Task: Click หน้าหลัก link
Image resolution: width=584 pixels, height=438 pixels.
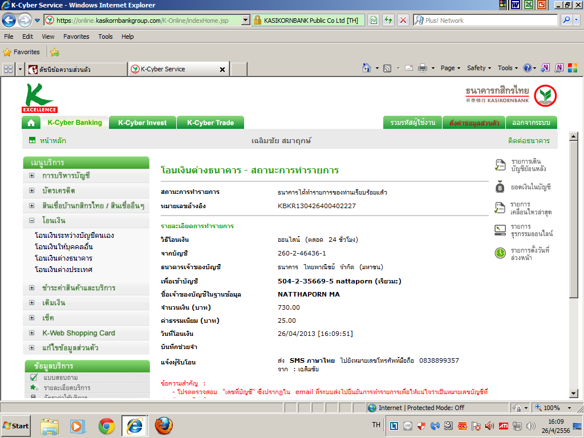Action: click(x=53, y=141)
